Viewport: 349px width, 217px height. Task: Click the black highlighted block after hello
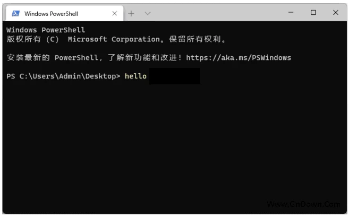click(x=175, y=76)
